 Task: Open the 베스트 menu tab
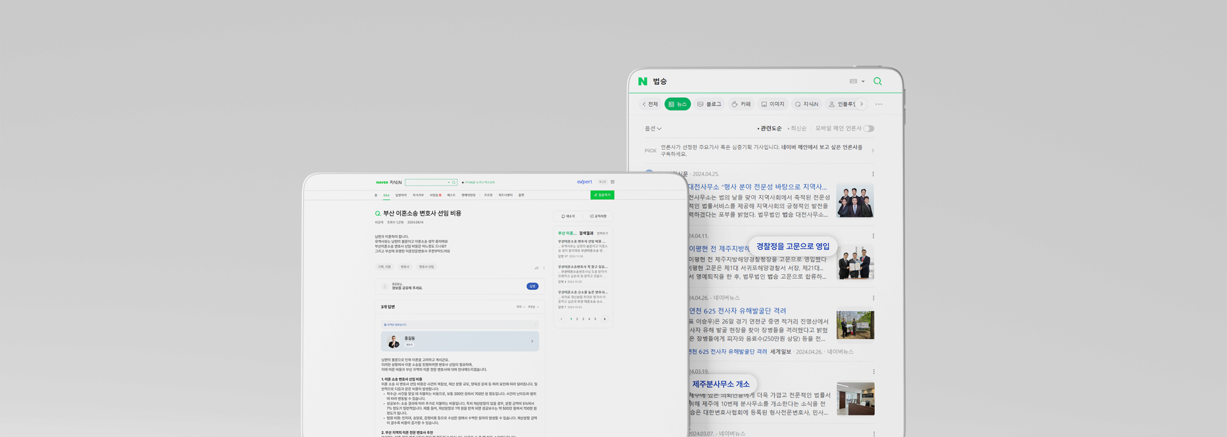(x=451, y=195)
